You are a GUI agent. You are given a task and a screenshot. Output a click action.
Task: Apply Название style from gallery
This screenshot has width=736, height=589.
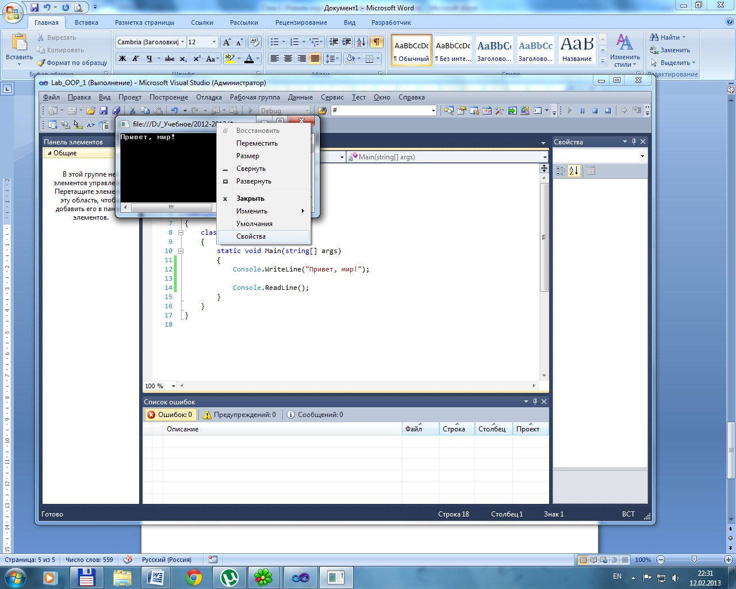click(x=577, y=50)
